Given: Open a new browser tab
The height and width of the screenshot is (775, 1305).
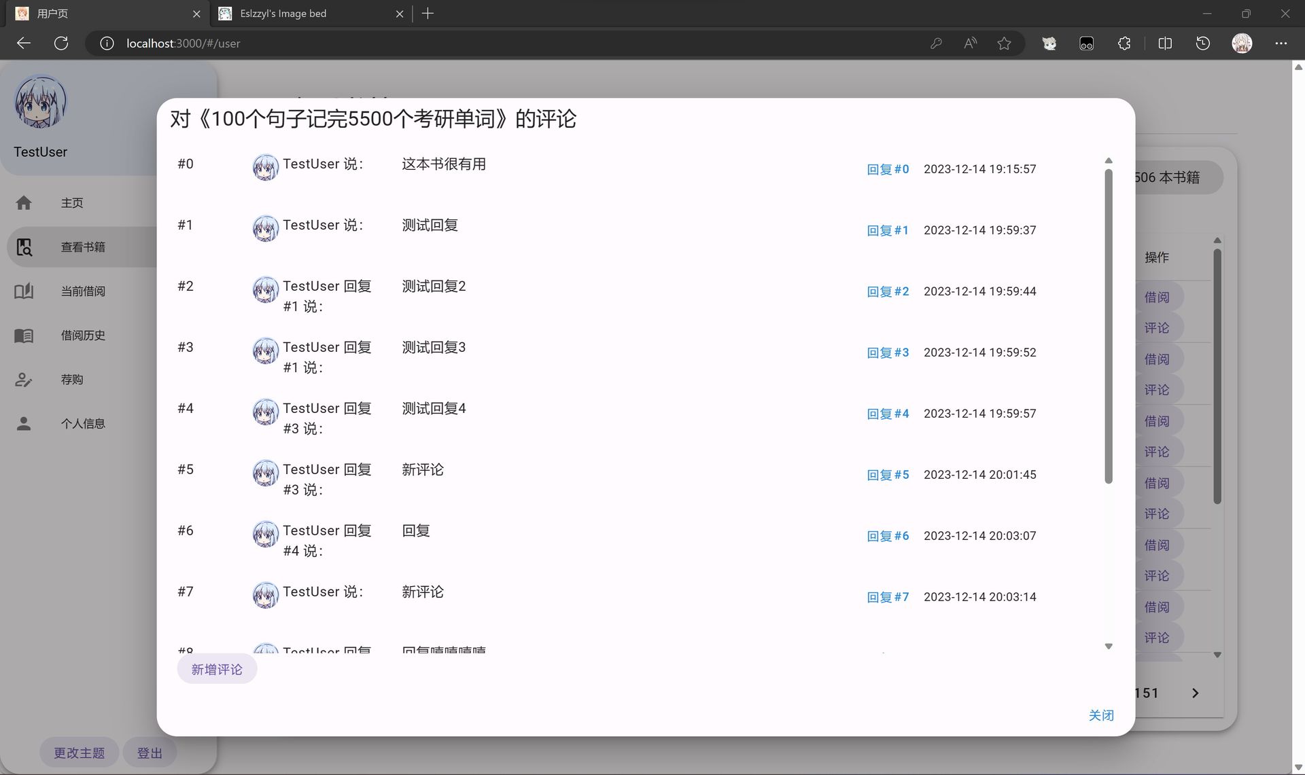Looking at the screenshot, I should (428, 14).
